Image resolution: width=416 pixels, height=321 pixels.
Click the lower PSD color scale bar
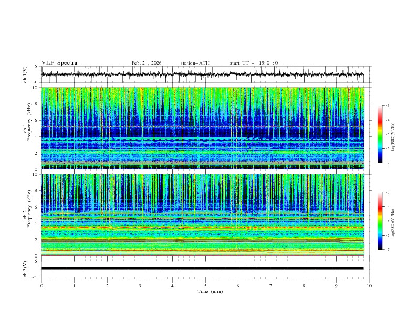point(380,221)
